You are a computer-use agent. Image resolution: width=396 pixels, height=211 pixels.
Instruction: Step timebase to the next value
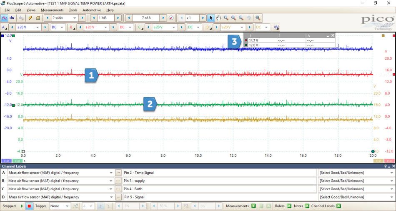pyautogui.click(x=82, y=18)
